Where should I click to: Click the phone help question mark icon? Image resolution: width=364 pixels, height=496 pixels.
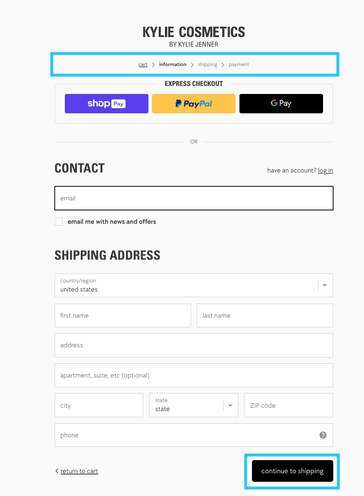coord(323,435)
